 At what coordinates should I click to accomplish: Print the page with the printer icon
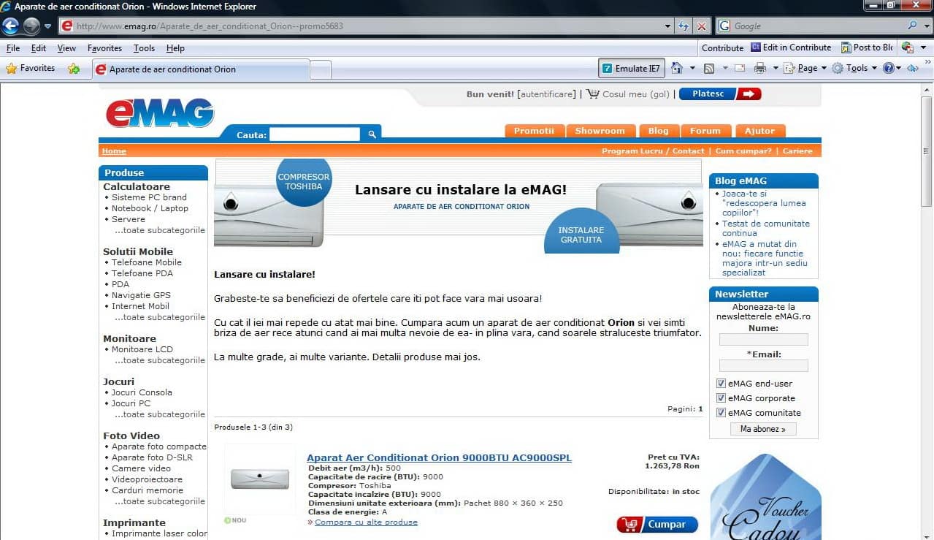click(759, 69)
